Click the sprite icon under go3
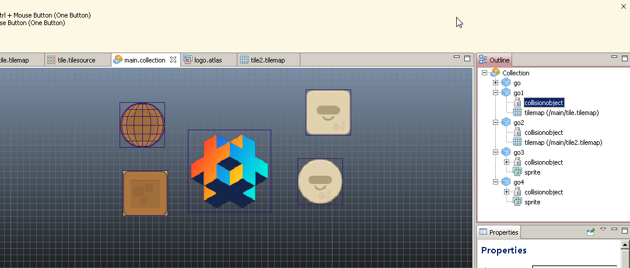 [x=517, y=172]
